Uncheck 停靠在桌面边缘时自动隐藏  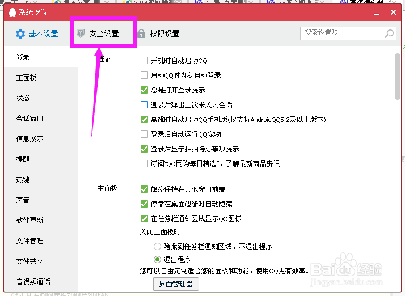144,204
